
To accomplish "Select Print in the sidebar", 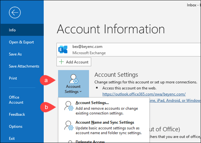I will click(13, 78).
